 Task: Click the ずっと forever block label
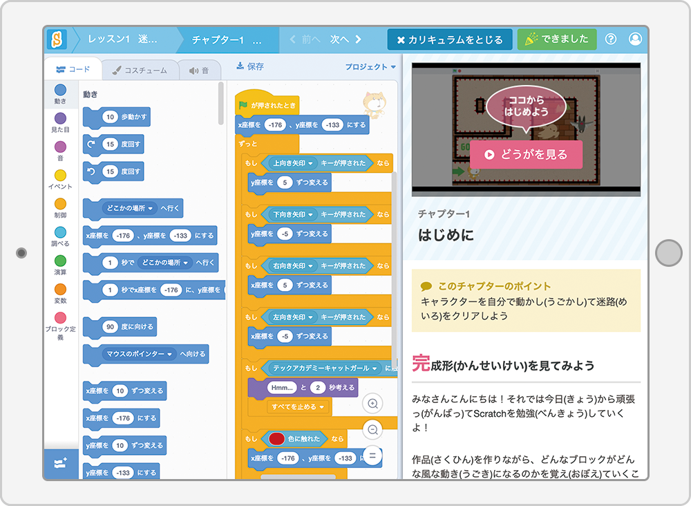click(x=248, y=144)
